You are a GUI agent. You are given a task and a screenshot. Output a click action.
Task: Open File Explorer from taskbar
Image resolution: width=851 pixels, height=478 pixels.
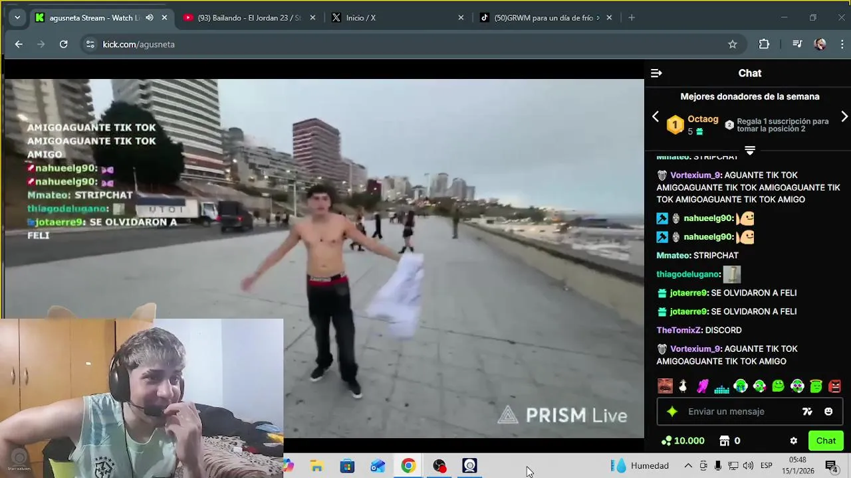point(317,466)
